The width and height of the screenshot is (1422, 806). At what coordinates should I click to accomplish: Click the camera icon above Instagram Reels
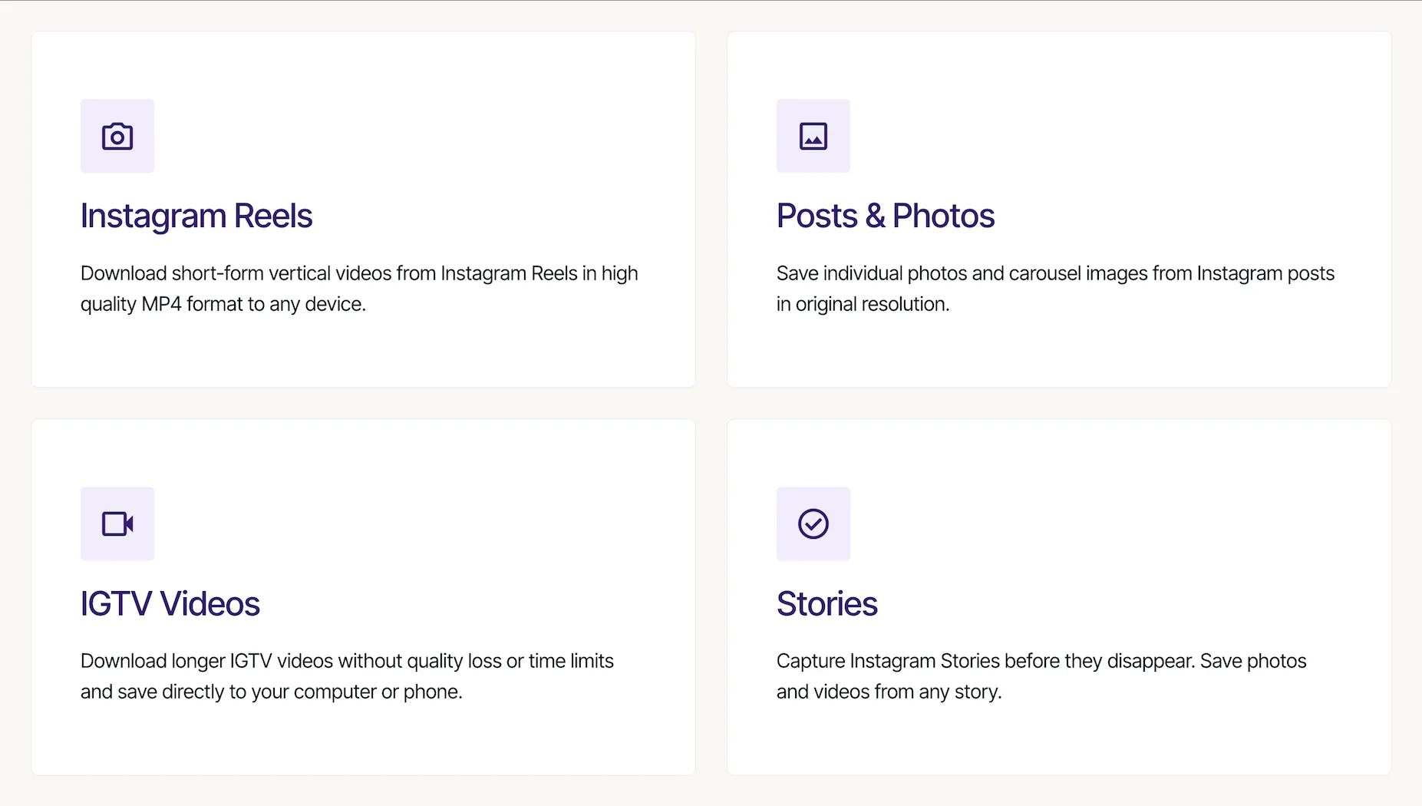click(117, 137)
